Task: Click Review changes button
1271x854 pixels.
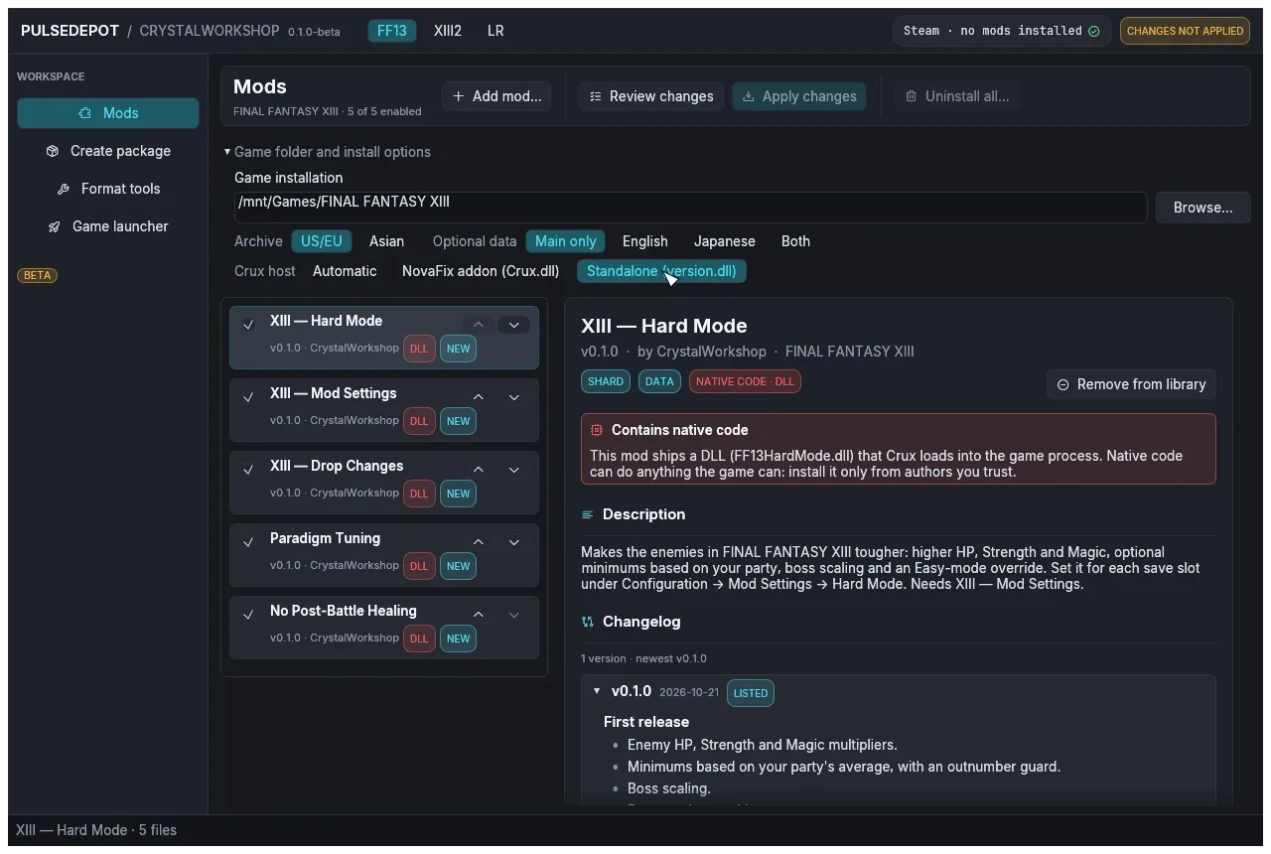Action: click(x=651, y=96)
